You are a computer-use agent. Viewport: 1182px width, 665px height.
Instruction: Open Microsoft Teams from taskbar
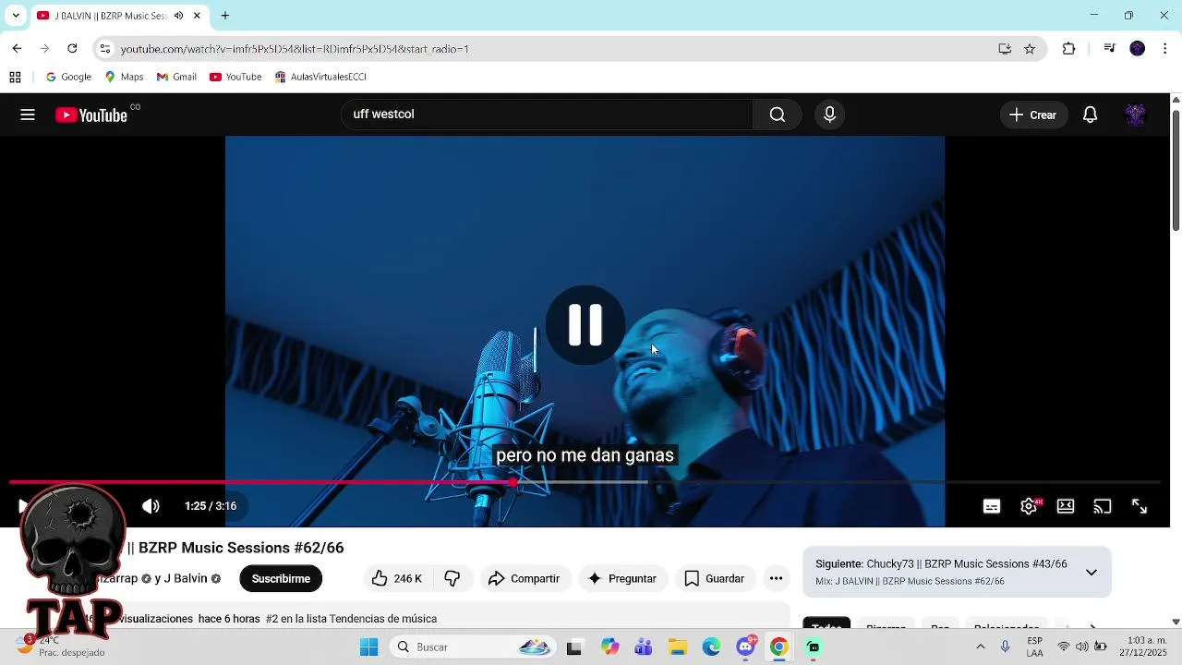pyautogui.click(x=644, y=647)
